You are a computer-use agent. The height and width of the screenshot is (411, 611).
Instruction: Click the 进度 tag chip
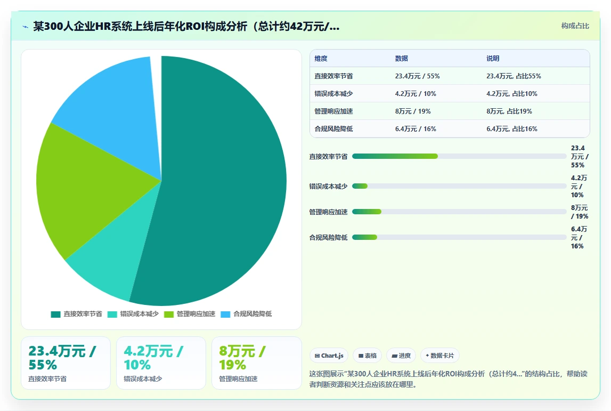[401, 356]
